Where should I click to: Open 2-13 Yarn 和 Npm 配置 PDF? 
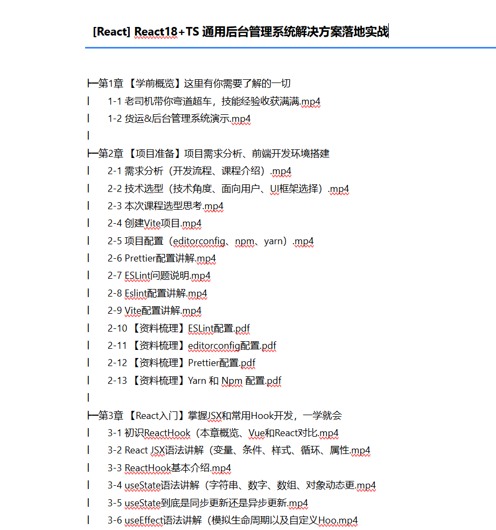point(188,380)
